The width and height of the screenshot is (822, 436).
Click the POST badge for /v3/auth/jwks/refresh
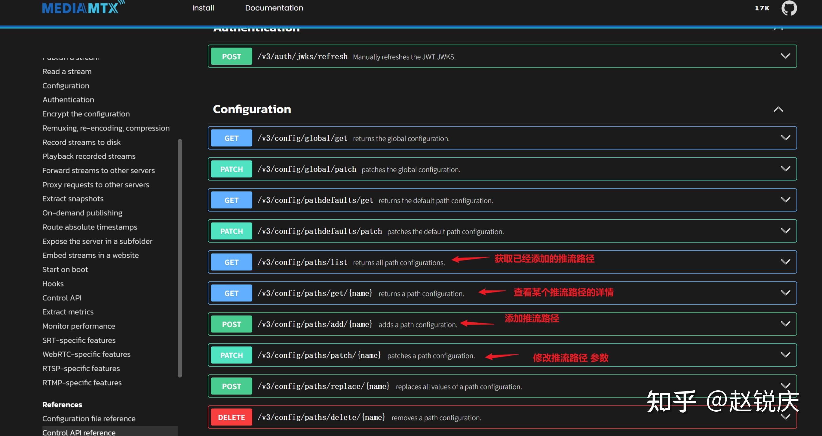[231, 57]
